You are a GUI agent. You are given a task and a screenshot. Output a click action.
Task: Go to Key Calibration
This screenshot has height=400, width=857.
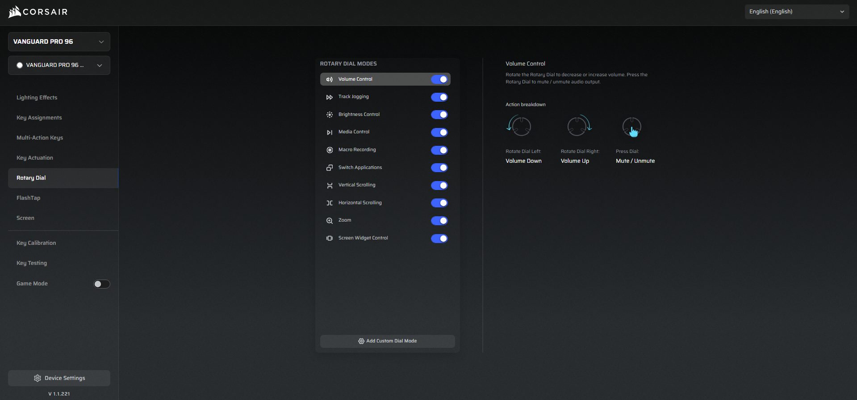[x=36, y=243]
